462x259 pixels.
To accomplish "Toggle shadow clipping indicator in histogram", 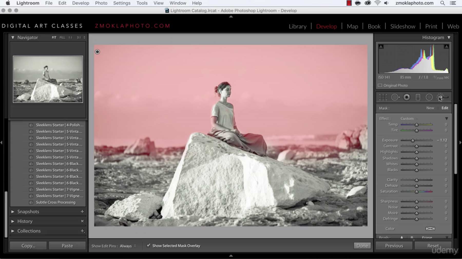I will (381, 46).
